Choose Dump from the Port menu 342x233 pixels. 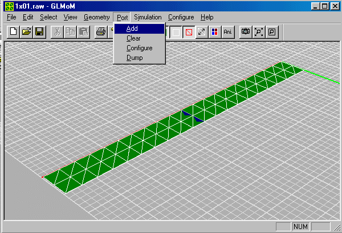[134, 58]
